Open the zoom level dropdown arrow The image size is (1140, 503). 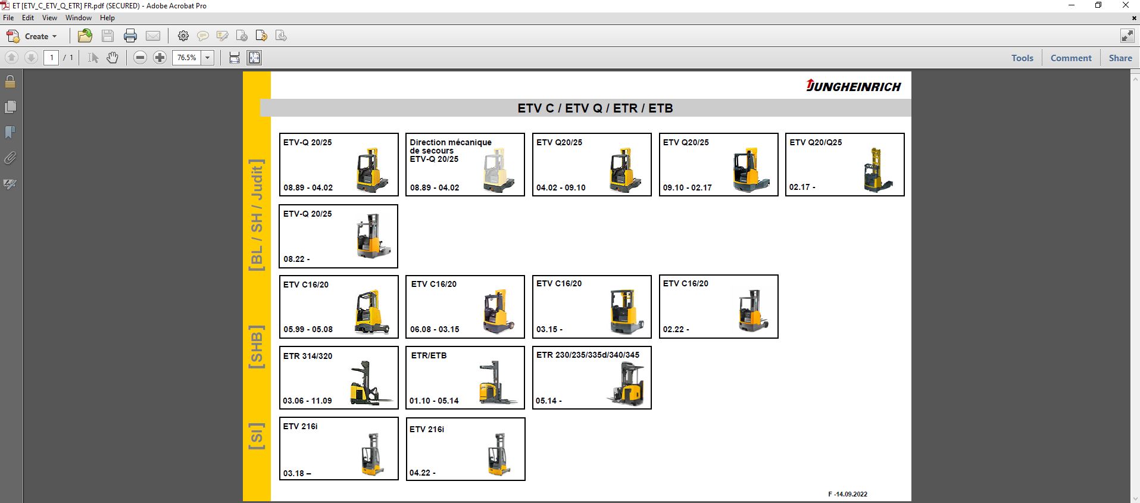coord(208,58)
